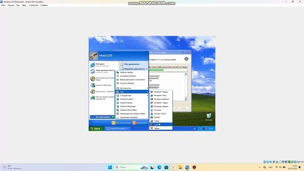This screenshot has height=171, width=304.
Task: Open Files and Settings Transfer Wizard
Action: [x=103, y=98]
